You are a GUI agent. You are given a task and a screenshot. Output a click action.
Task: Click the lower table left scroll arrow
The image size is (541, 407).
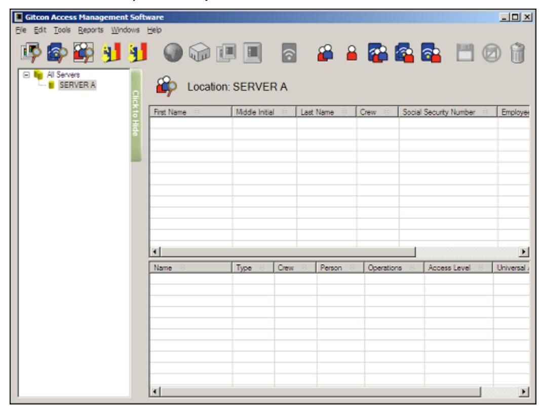(x=155, y=391)
